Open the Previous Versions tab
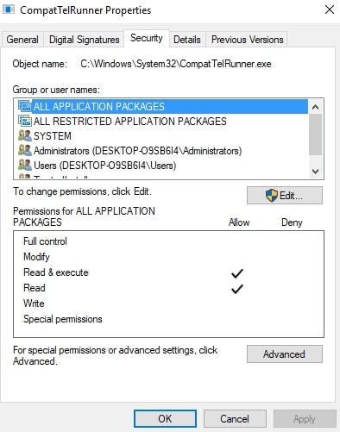Screen dimensions: 340x432 click(x=248, y=40)
